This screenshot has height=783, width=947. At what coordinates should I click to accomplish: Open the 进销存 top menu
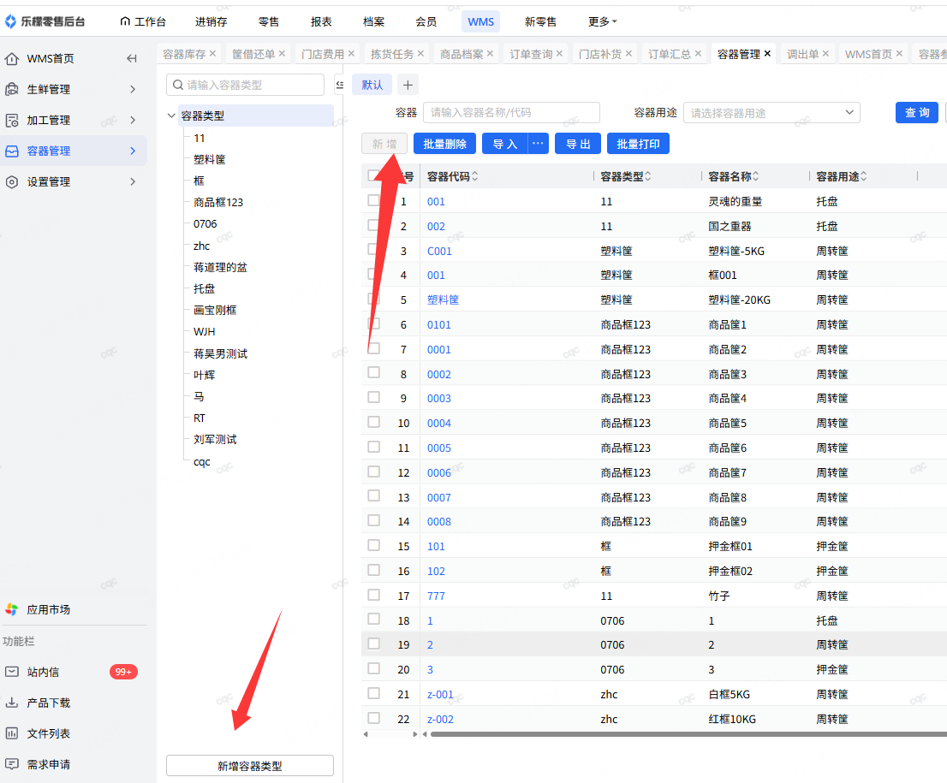(211, 21)
